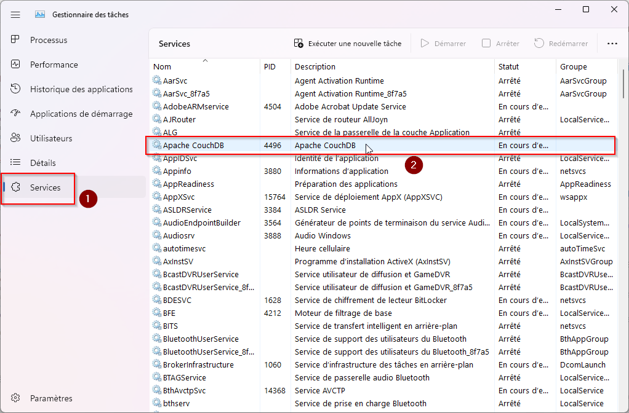Viewport: 629px width, 413px height.
Task: Click PID 4496 of Apache CouchDB
Action: (273, 145)
